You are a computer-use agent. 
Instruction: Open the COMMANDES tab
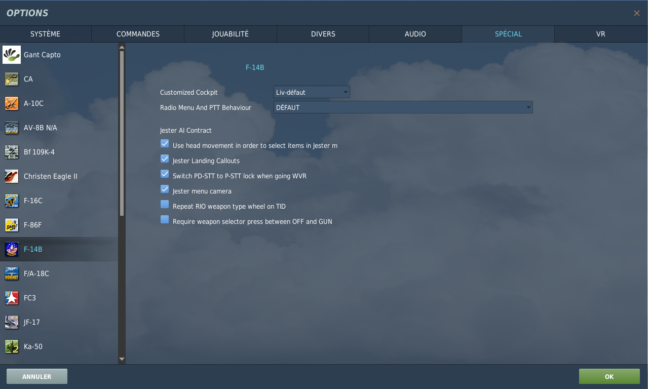[x=138, y=34]
